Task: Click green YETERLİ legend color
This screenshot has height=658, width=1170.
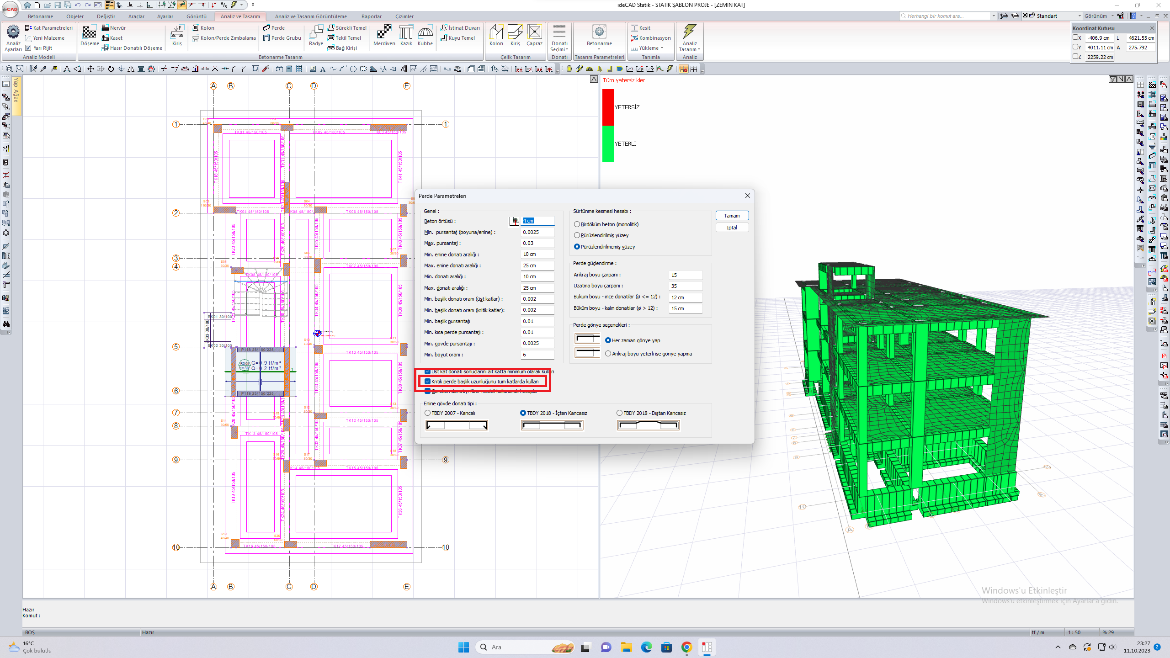Action: coord(608,144)
